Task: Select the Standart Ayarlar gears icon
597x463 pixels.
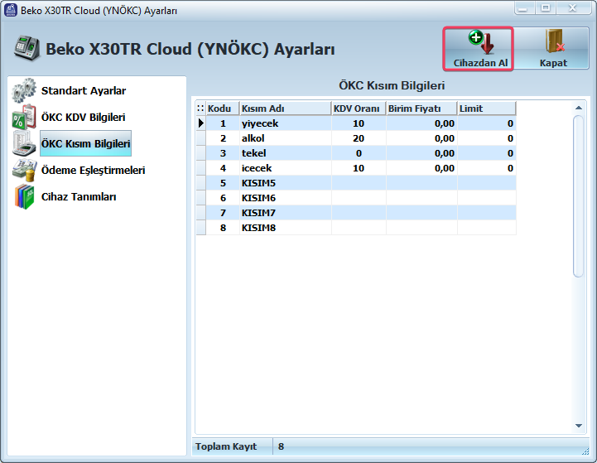Action: pyautogui.click(x=25, y=90)
